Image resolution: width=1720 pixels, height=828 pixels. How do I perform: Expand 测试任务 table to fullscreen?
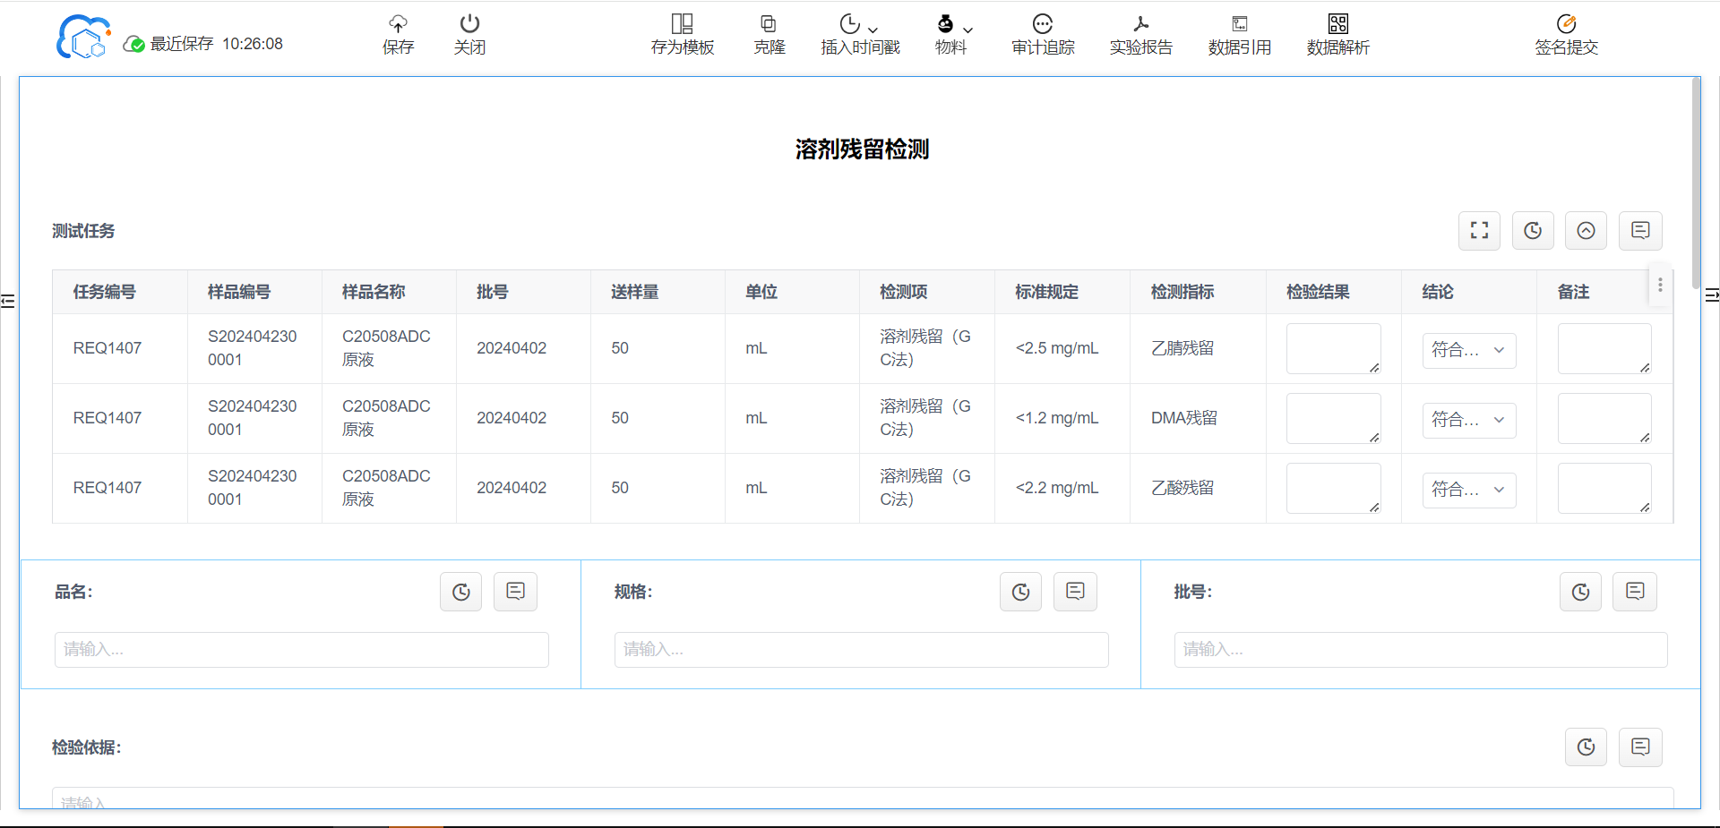[1479, 231]
